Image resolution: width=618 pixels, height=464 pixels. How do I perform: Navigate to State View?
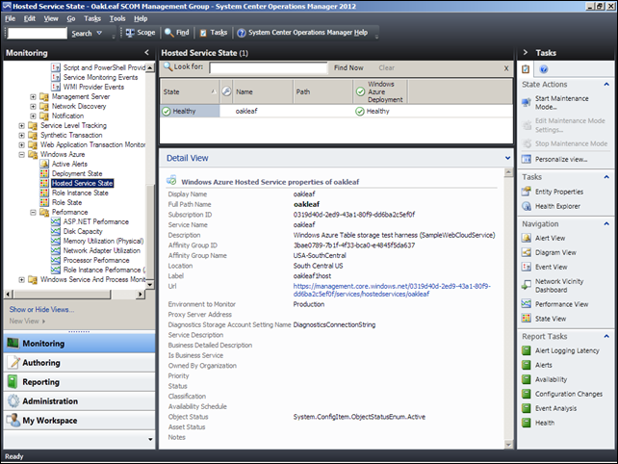(x=551, y=319)
